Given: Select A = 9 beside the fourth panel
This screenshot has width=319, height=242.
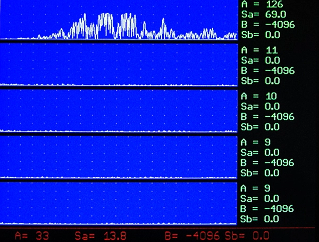Looking at the screenshot, I should [256, 142].
